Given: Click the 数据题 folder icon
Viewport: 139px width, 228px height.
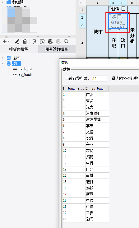Looking at the screenshot, I should pyautogui.click(x=9, y=2).
